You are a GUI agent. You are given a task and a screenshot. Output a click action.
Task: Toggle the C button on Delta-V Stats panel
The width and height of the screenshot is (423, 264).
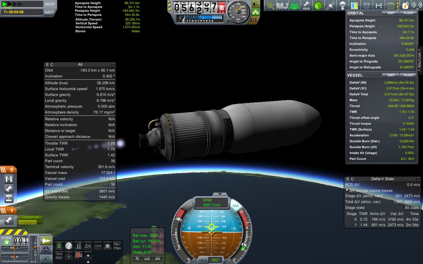coord(352,179)
